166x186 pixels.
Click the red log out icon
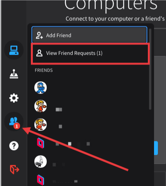click(15, 169)
